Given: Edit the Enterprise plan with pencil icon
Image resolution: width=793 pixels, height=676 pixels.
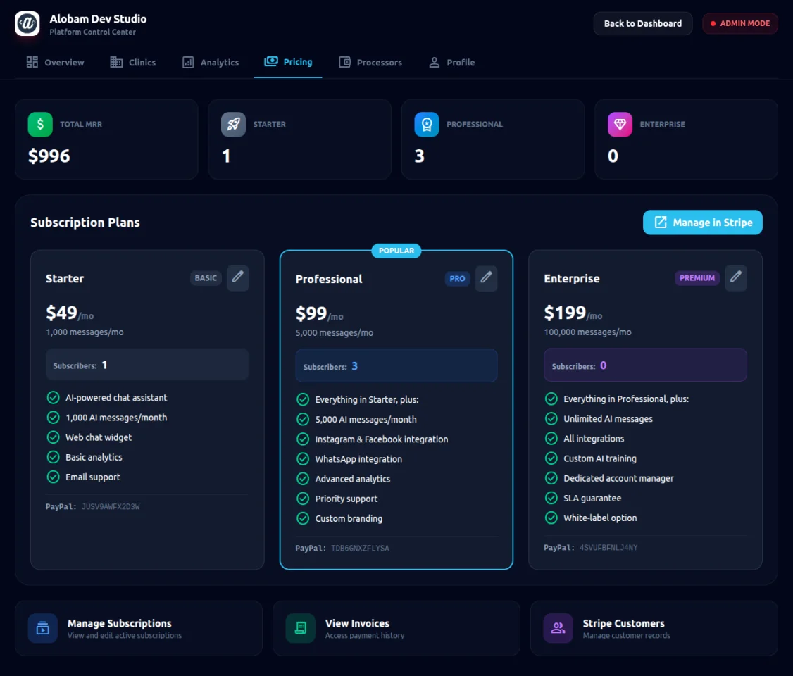Looking at the screenshot, I should coord(736,277).
